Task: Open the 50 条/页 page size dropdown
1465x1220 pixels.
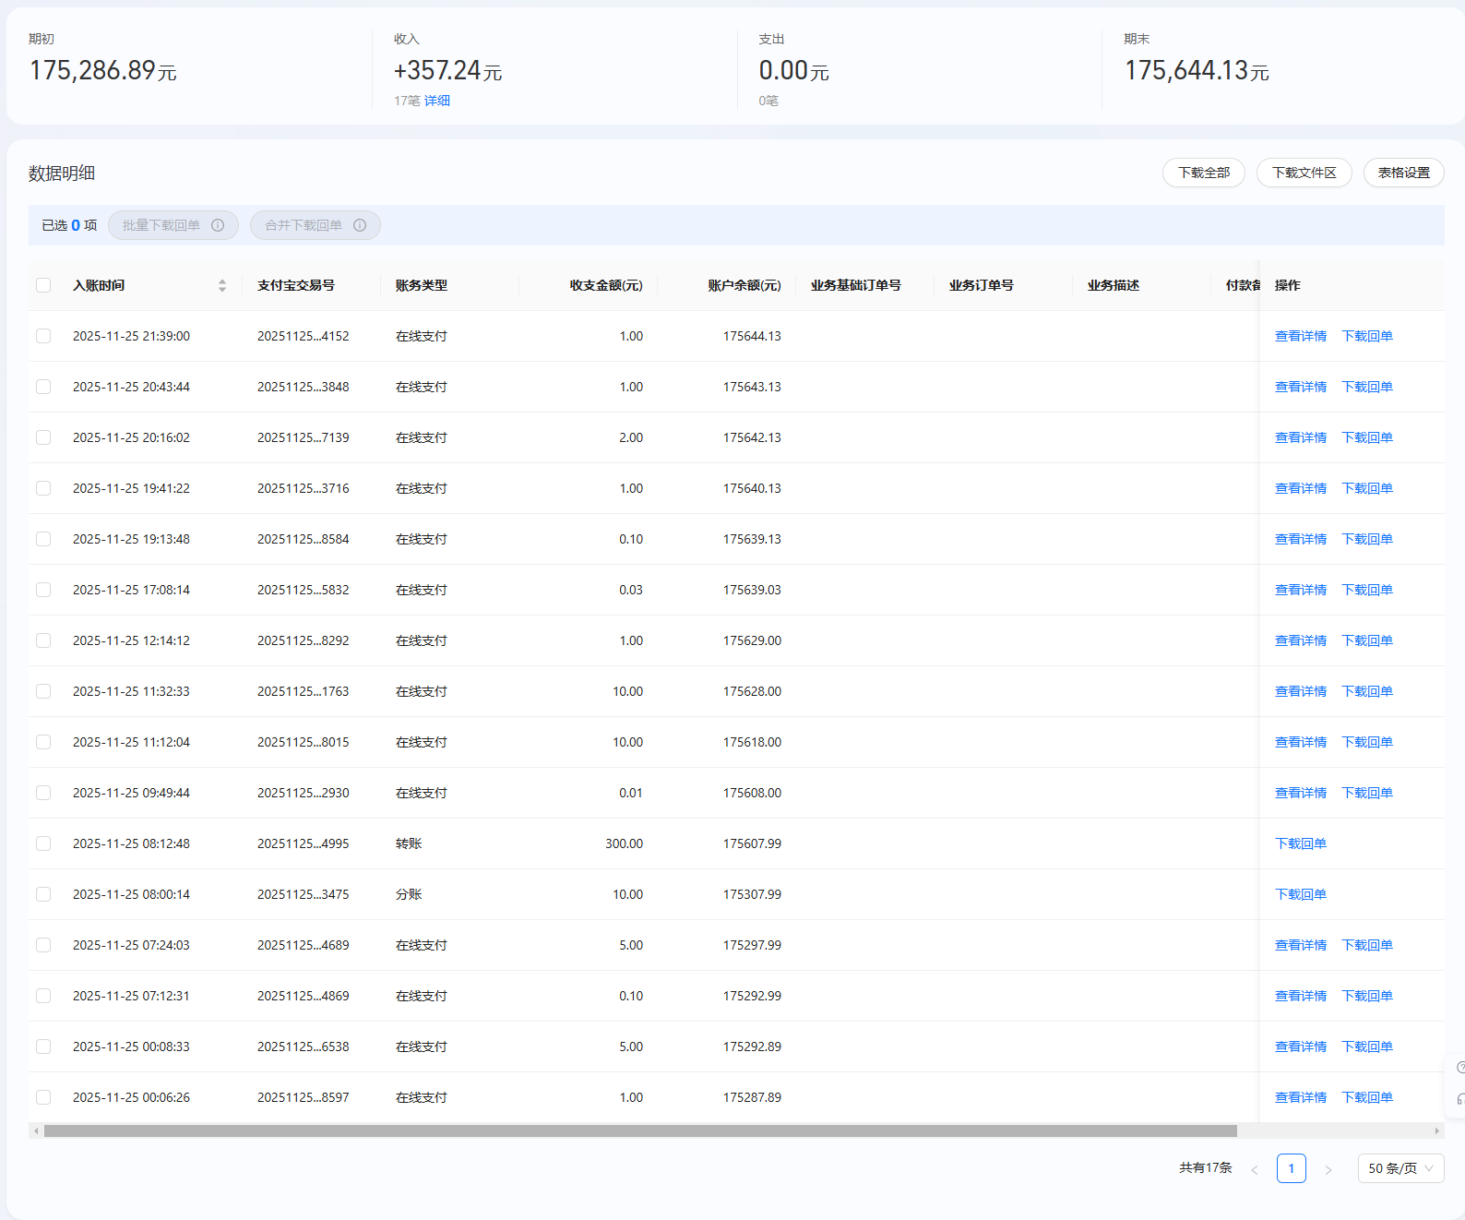Action: pos(1400,1168)
